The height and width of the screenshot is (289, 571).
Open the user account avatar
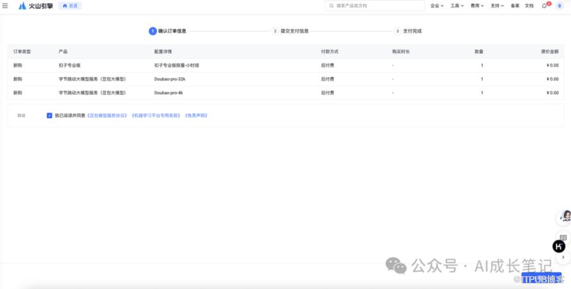coord(559,6)
